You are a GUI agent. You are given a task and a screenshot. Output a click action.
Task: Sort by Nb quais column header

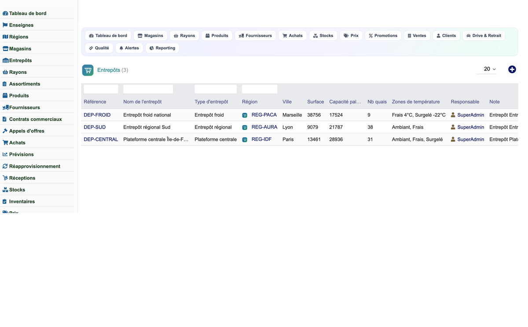(x=377, y=102)
